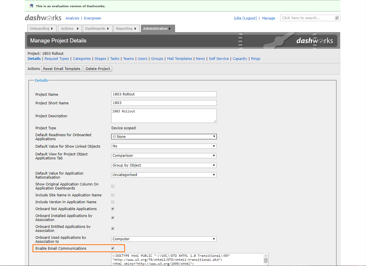Open the Reporting menu tab
Screen dimensions: 366x266
pos(127,28)
